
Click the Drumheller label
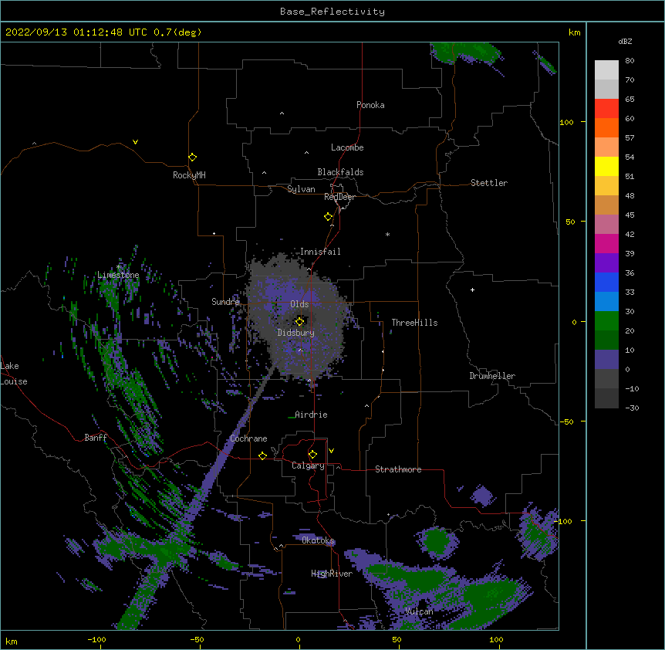coord(492,376)
